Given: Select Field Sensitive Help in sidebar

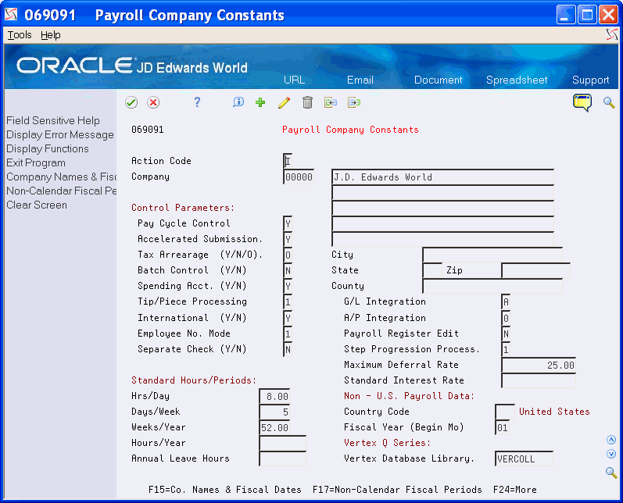Looking at the screenshot, I should point(53,121).
